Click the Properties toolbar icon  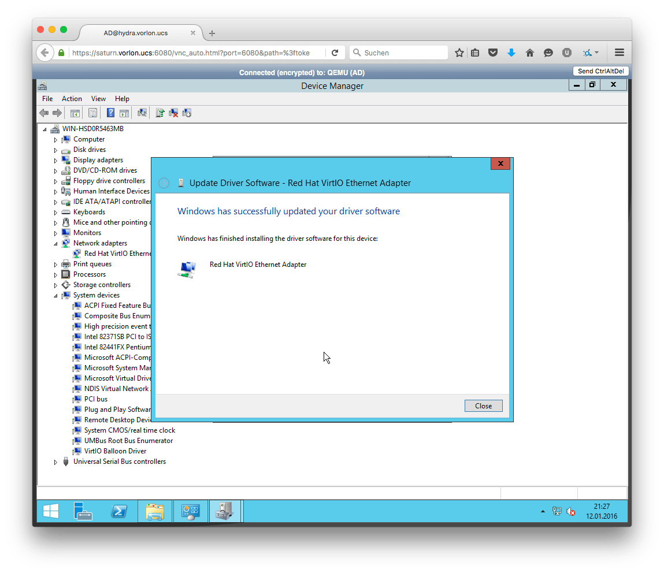92,113
